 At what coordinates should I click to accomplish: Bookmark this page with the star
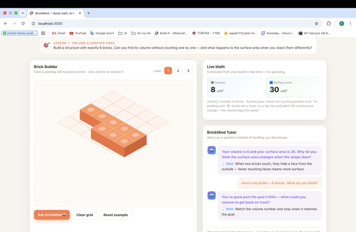316,23
